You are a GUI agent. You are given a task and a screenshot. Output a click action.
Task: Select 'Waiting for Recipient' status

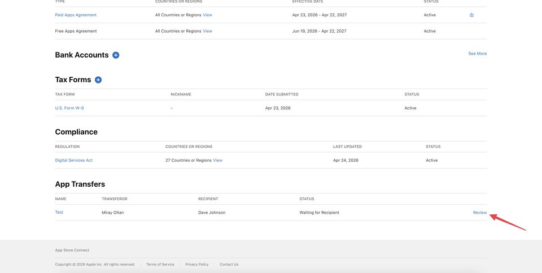pyautogui.click(x=319, y=213)
